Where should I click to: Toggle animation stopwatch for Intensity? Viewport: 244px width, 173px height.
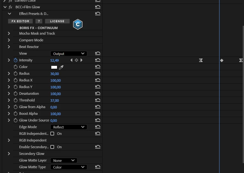click(16, 60)
